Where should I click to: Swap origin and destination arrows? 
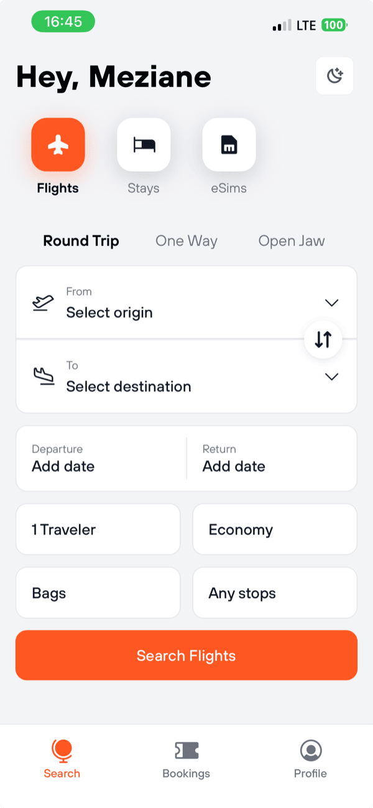pyautogui.click(x=323, y=339)
